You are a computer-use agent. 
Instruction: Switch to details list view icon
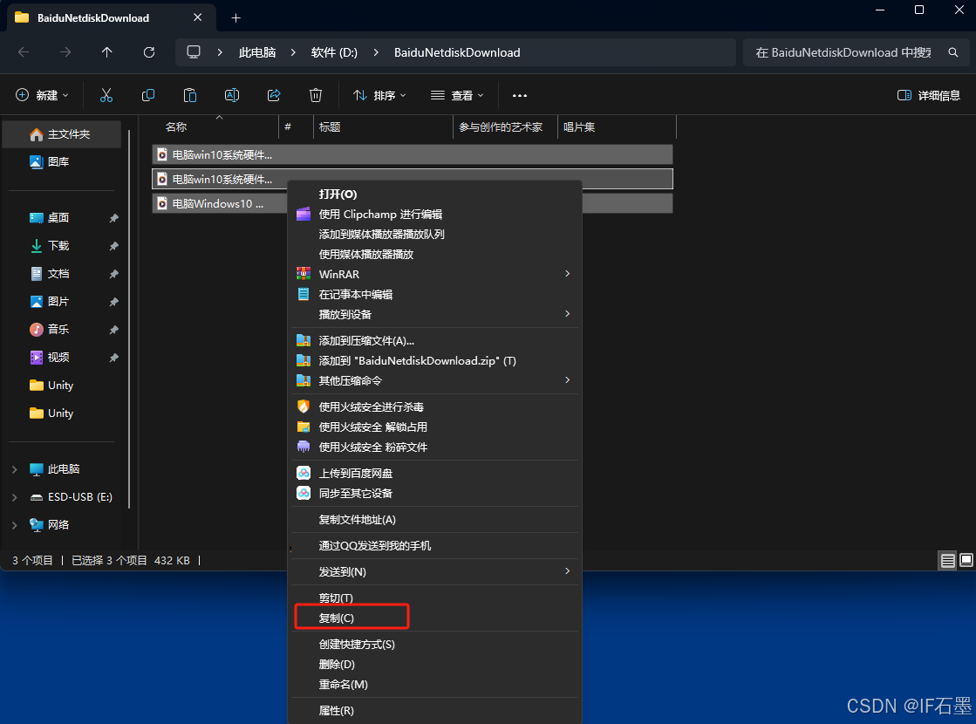[947, 561]
